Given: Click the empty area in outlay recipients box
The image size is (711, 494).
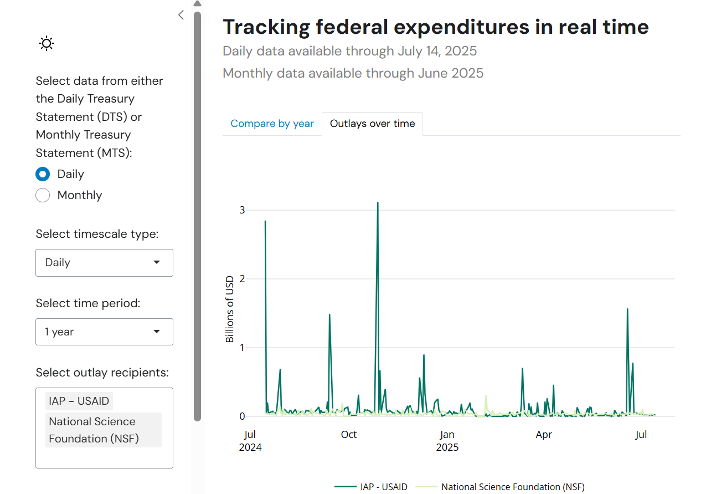Looking at the screenshot, I should (104, 458).
